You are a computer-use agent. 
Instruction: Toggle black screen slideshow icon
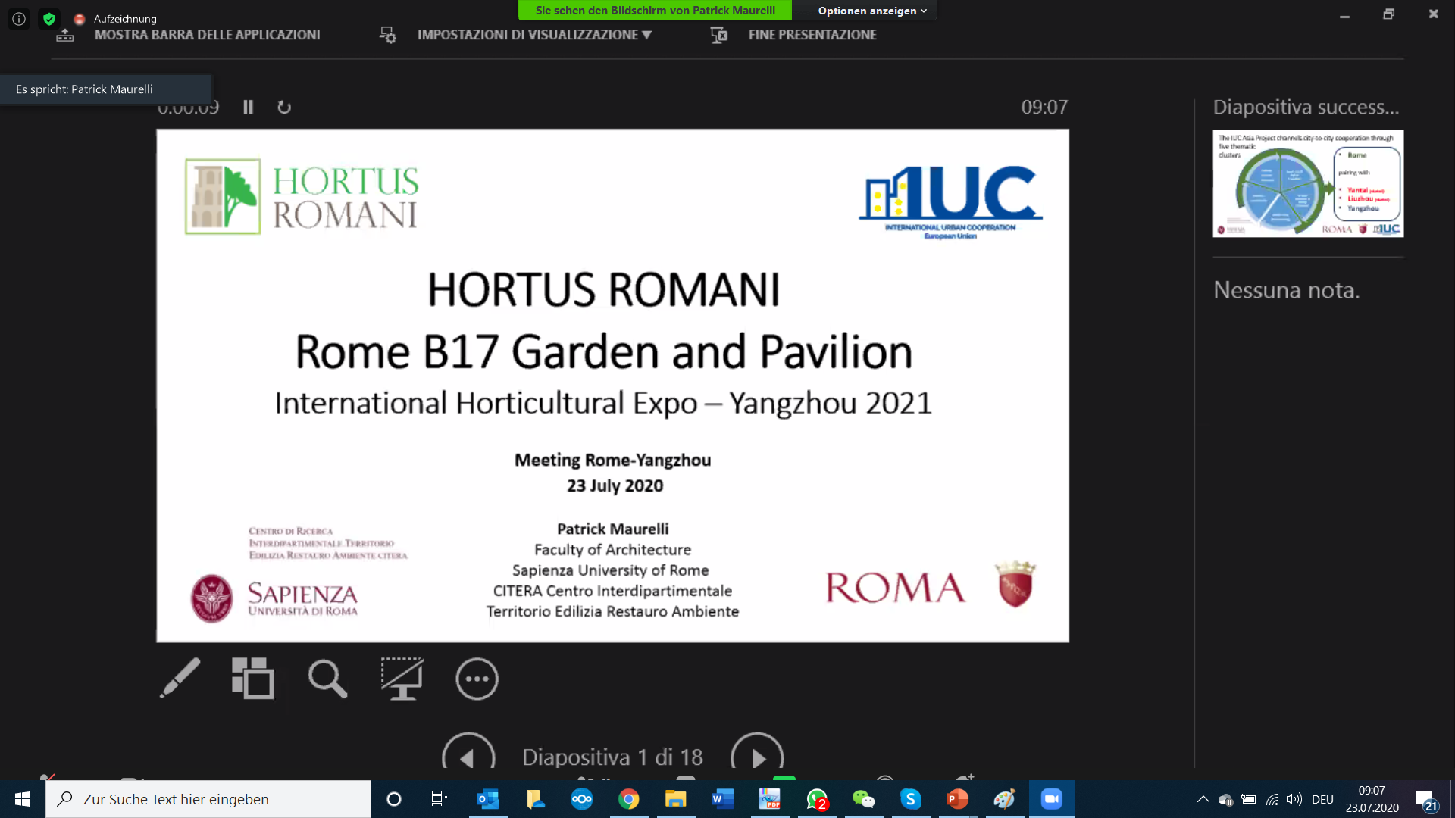402,678
